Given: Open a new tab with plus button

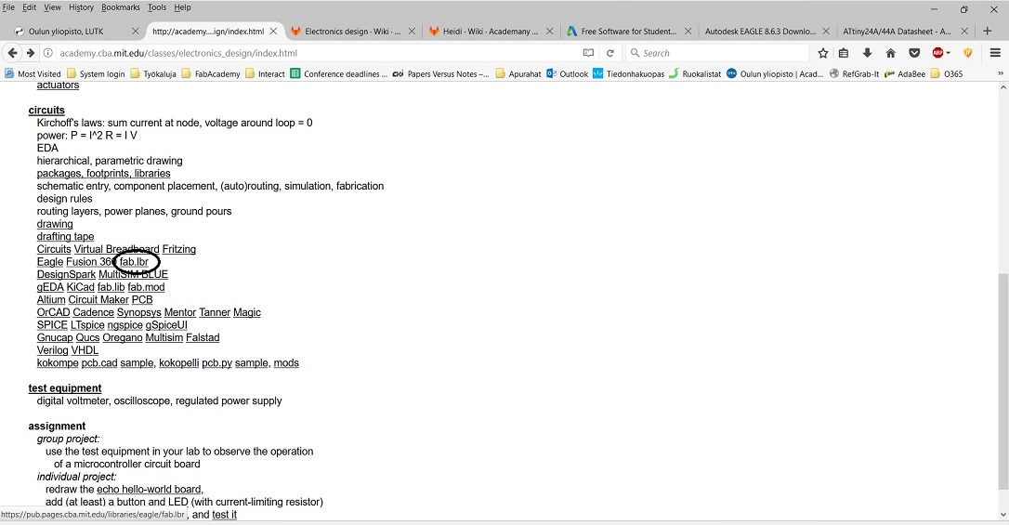Looking at the screenshot, I should (987, 31).
